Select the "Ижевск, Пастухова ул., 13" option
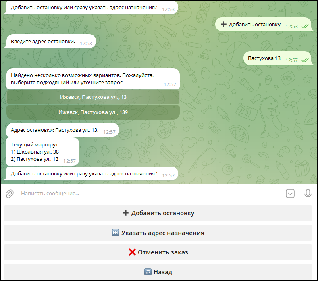Image resolution: width=318 pixels, height=281 pixels. tap(93, 97)
